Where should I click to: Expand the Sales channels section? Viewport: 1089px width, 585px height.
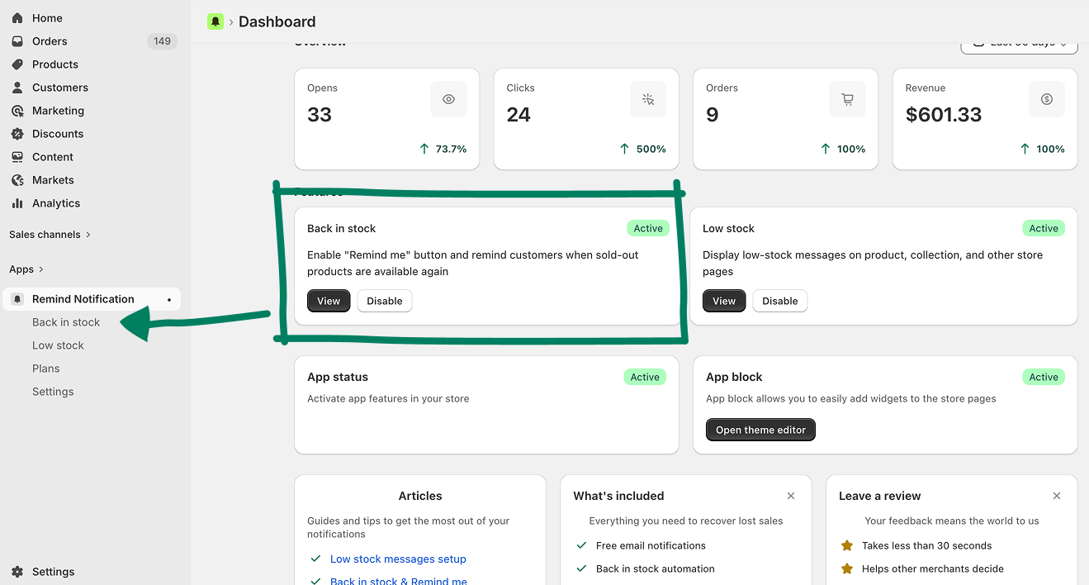click(50, 235)
